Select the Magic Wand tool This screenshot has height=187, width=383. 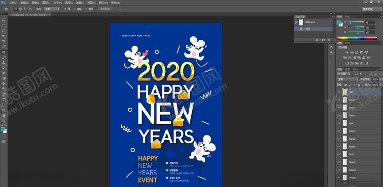[4, 36]
